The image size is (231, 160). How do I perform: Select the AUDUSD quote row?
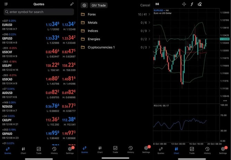[39, 93]
